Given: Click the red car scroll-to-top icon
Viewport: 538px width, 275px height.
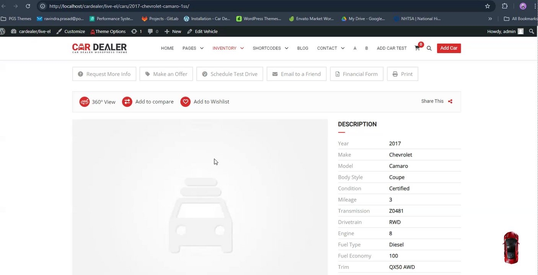Looking at the screenshot, I should pos(511,247).
